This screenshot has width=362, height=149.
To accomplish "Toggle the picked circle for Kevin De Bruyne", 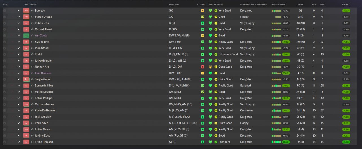I will pyautogui.click(x=5, y=111).
